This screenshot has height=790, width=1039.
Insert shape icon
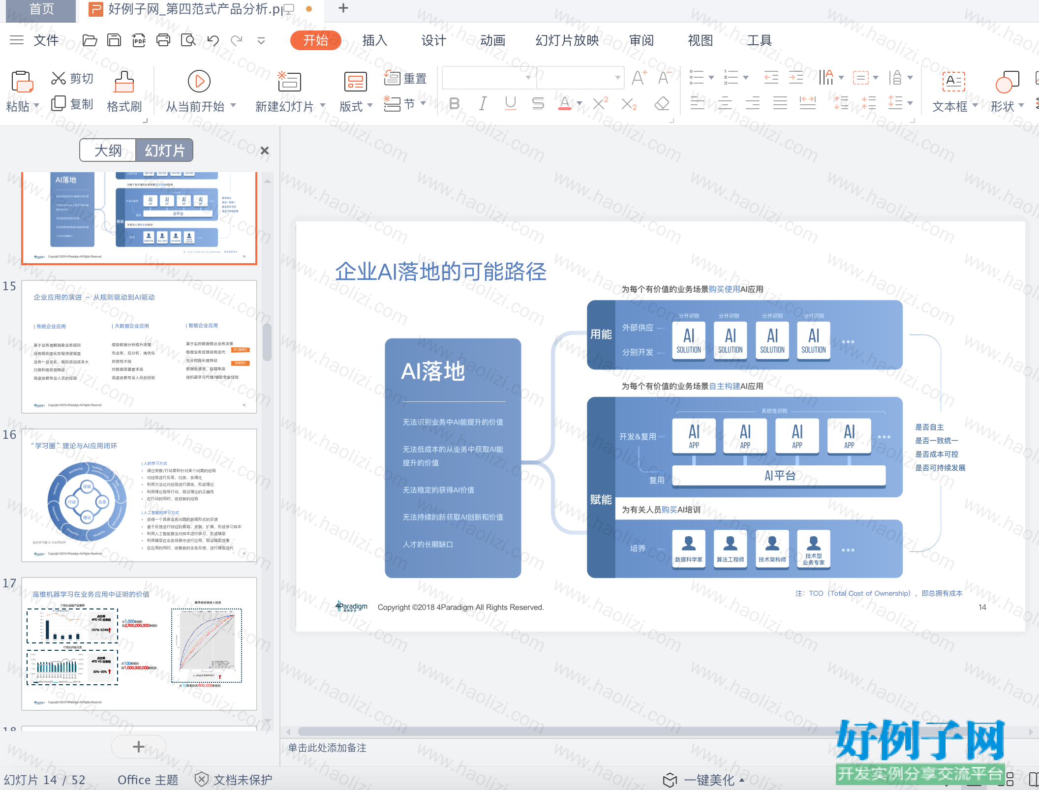(1007, 82)
